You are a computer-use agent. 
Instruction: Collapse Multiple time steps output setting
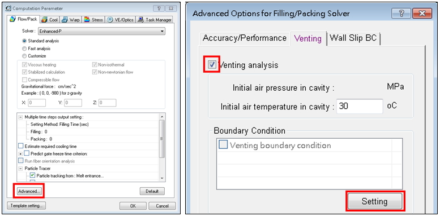pos(20,117)
